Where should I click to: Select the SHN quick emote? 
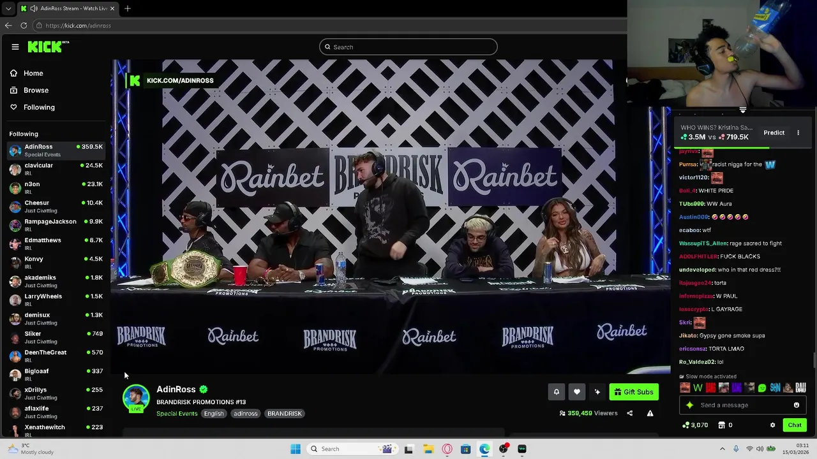pos(775,388)
